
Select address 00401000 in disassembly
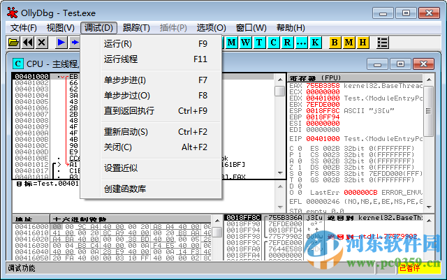[x=31, y=76]
